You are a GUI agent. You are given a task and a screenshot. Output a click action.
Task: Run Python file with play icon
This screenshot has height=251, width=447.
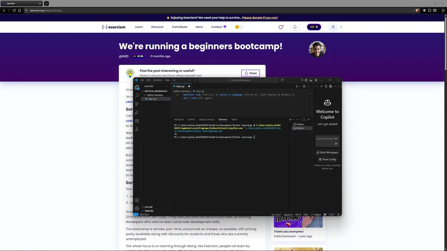[x=297, y=86]
